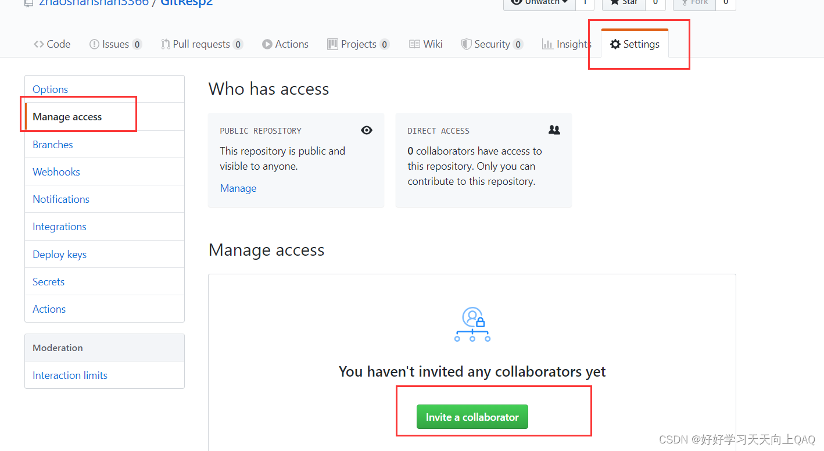Select Manage access in sidebar

[105, 117]
